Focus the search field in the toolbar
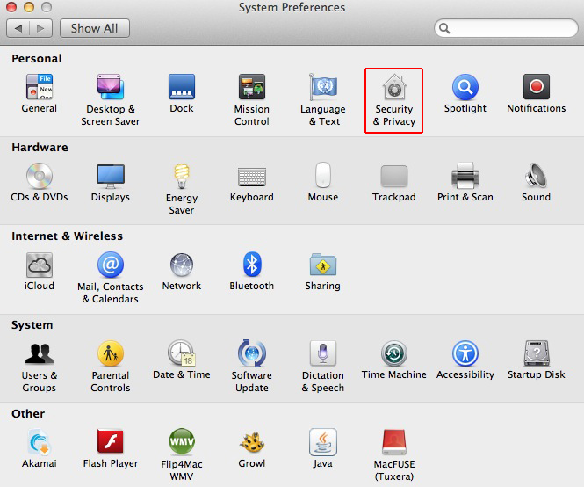 [506, 28]
